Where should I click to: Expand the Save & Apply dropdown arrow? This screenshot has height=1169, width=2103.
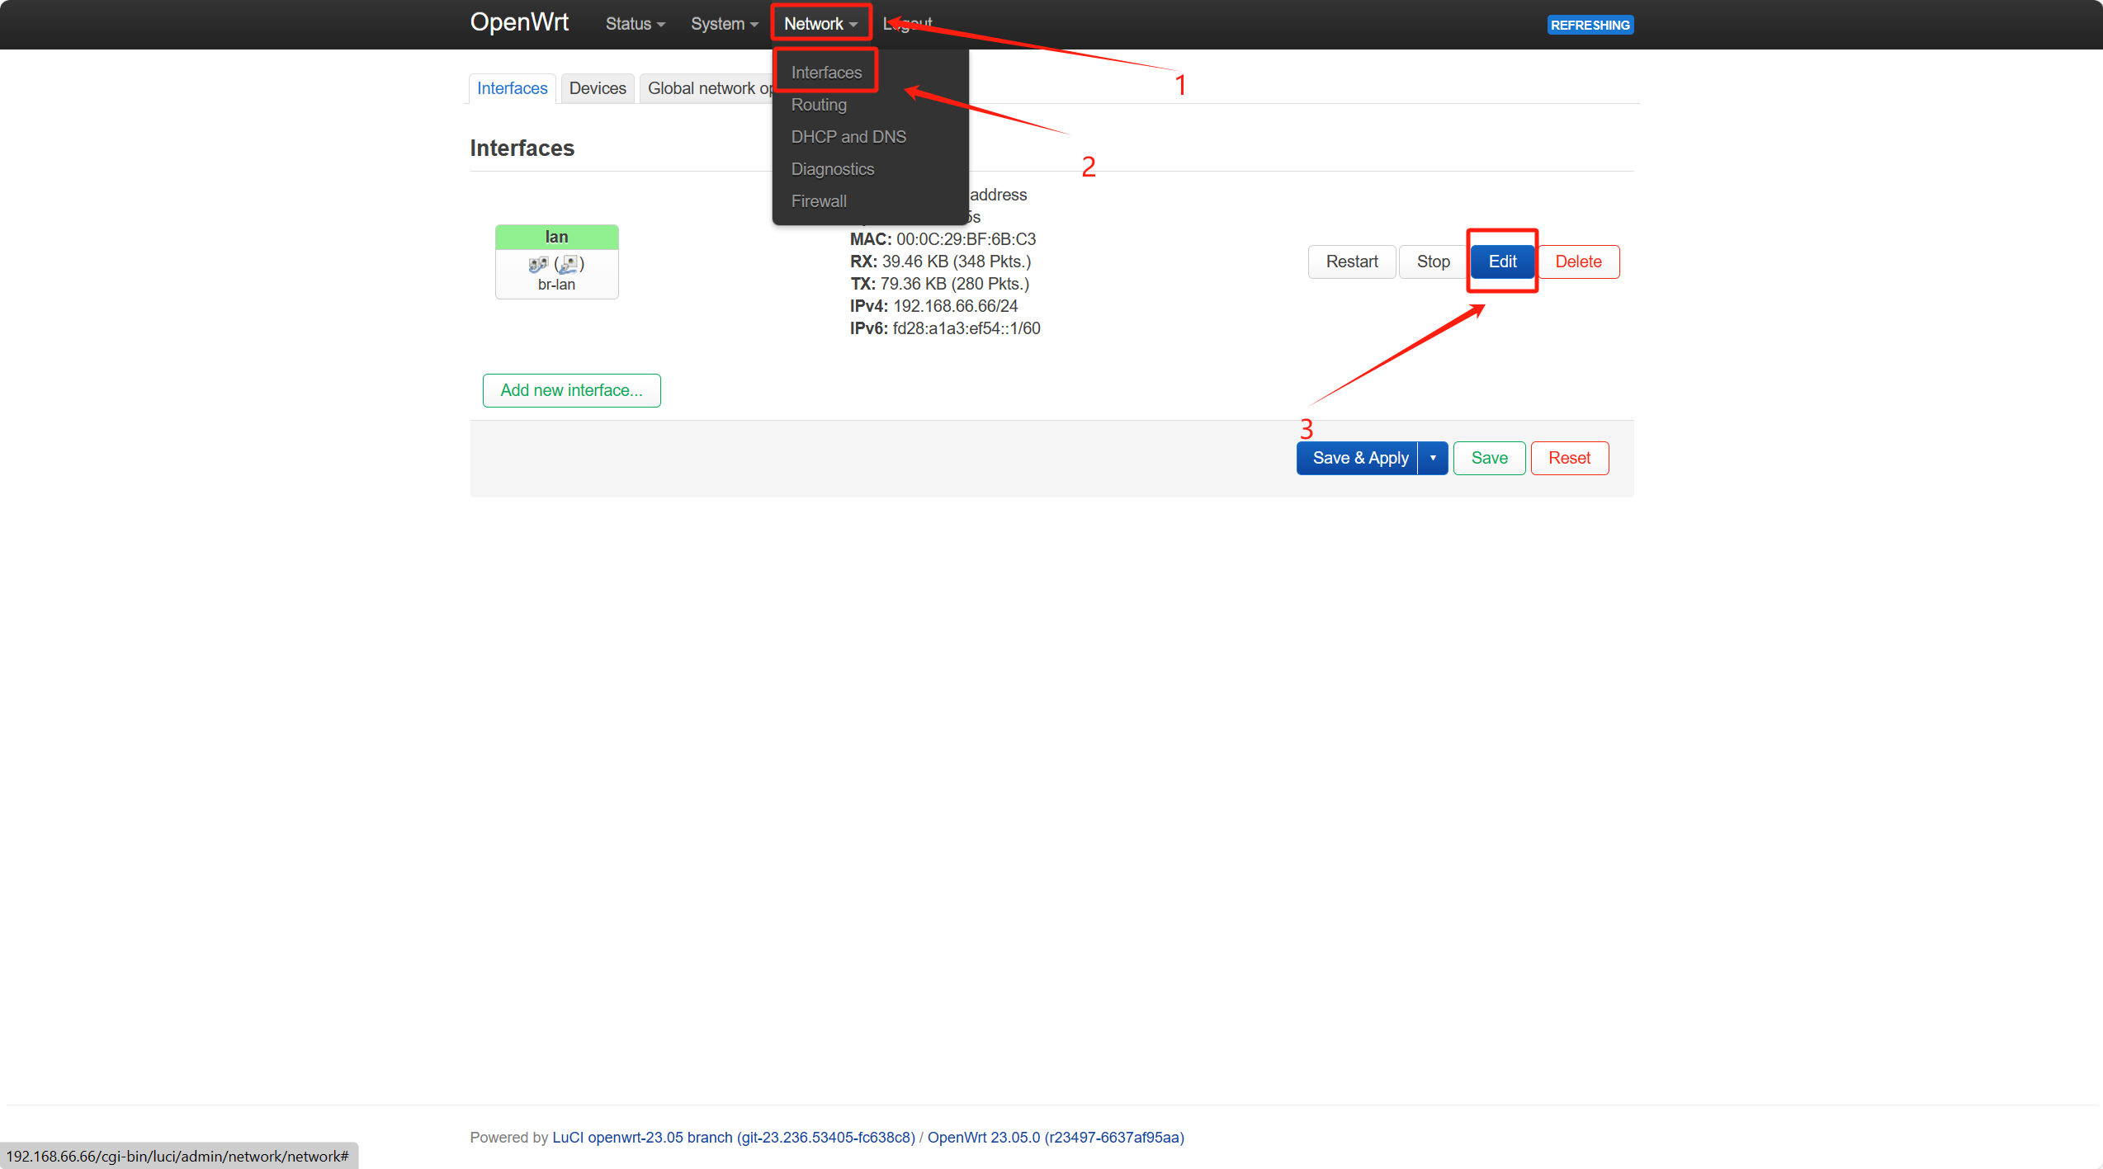pos(1433,458)
